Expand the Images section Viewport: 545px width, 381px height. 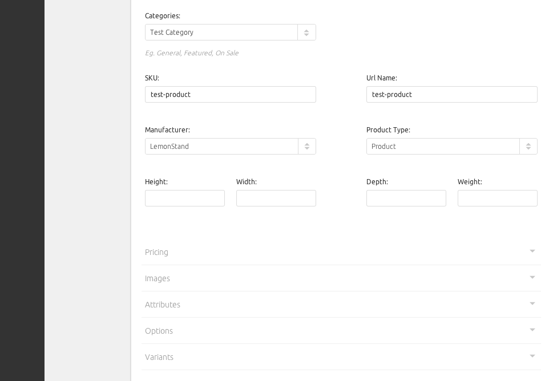[158, 278]
